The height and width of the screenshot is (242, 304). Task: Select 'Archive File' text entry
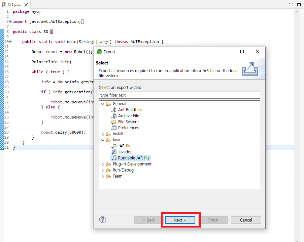pyautogui.click(x=129, y=115)
